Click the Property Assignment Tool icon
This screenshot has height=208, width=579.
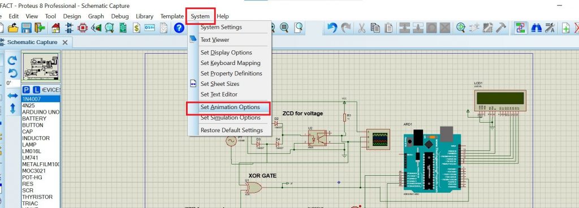tap(550, 28)
